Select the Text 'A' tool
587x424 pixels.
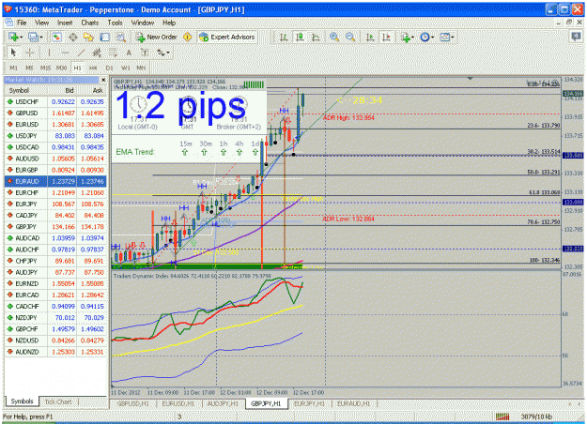(x=129, y=53)
